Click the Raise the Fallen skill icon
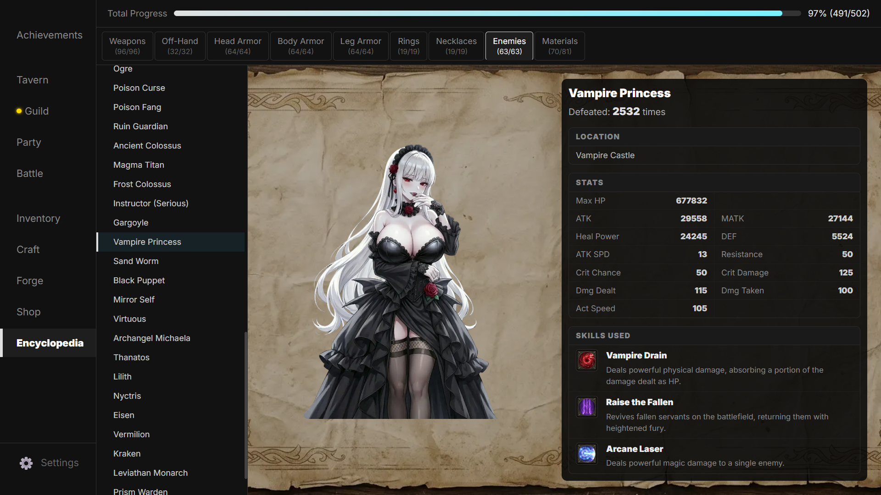Viewport: 881px width, 495px height. pyautogui.click(x=587, y=407)
